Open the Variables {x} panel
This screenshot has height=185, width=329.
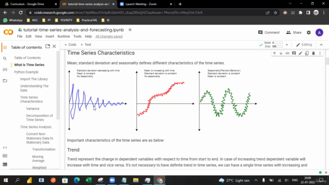[5, 69]
